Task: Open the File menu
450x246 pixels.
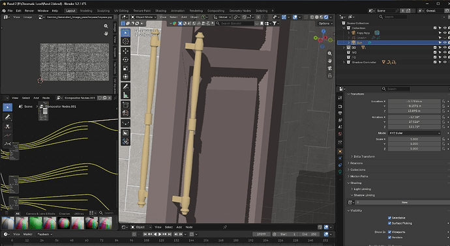Action: (x=10, y=10)
